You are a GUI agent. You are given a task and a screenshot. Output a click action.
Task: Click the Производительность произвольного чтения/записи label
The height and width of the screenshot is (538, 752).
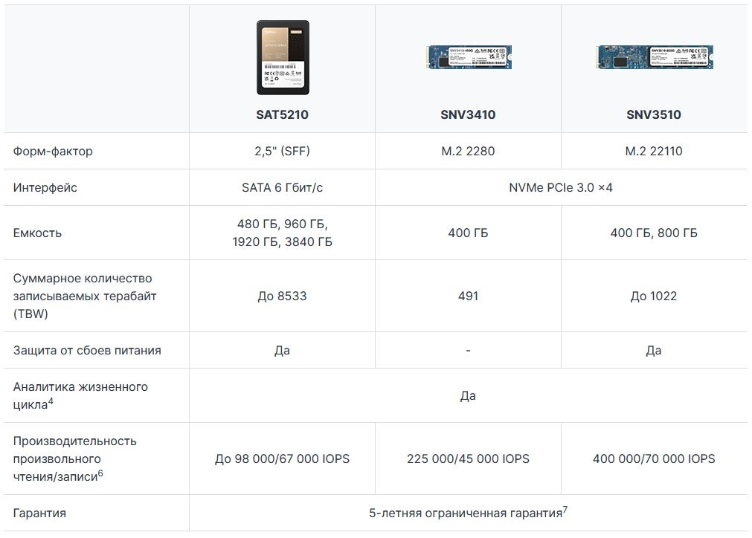pos(75,458)
